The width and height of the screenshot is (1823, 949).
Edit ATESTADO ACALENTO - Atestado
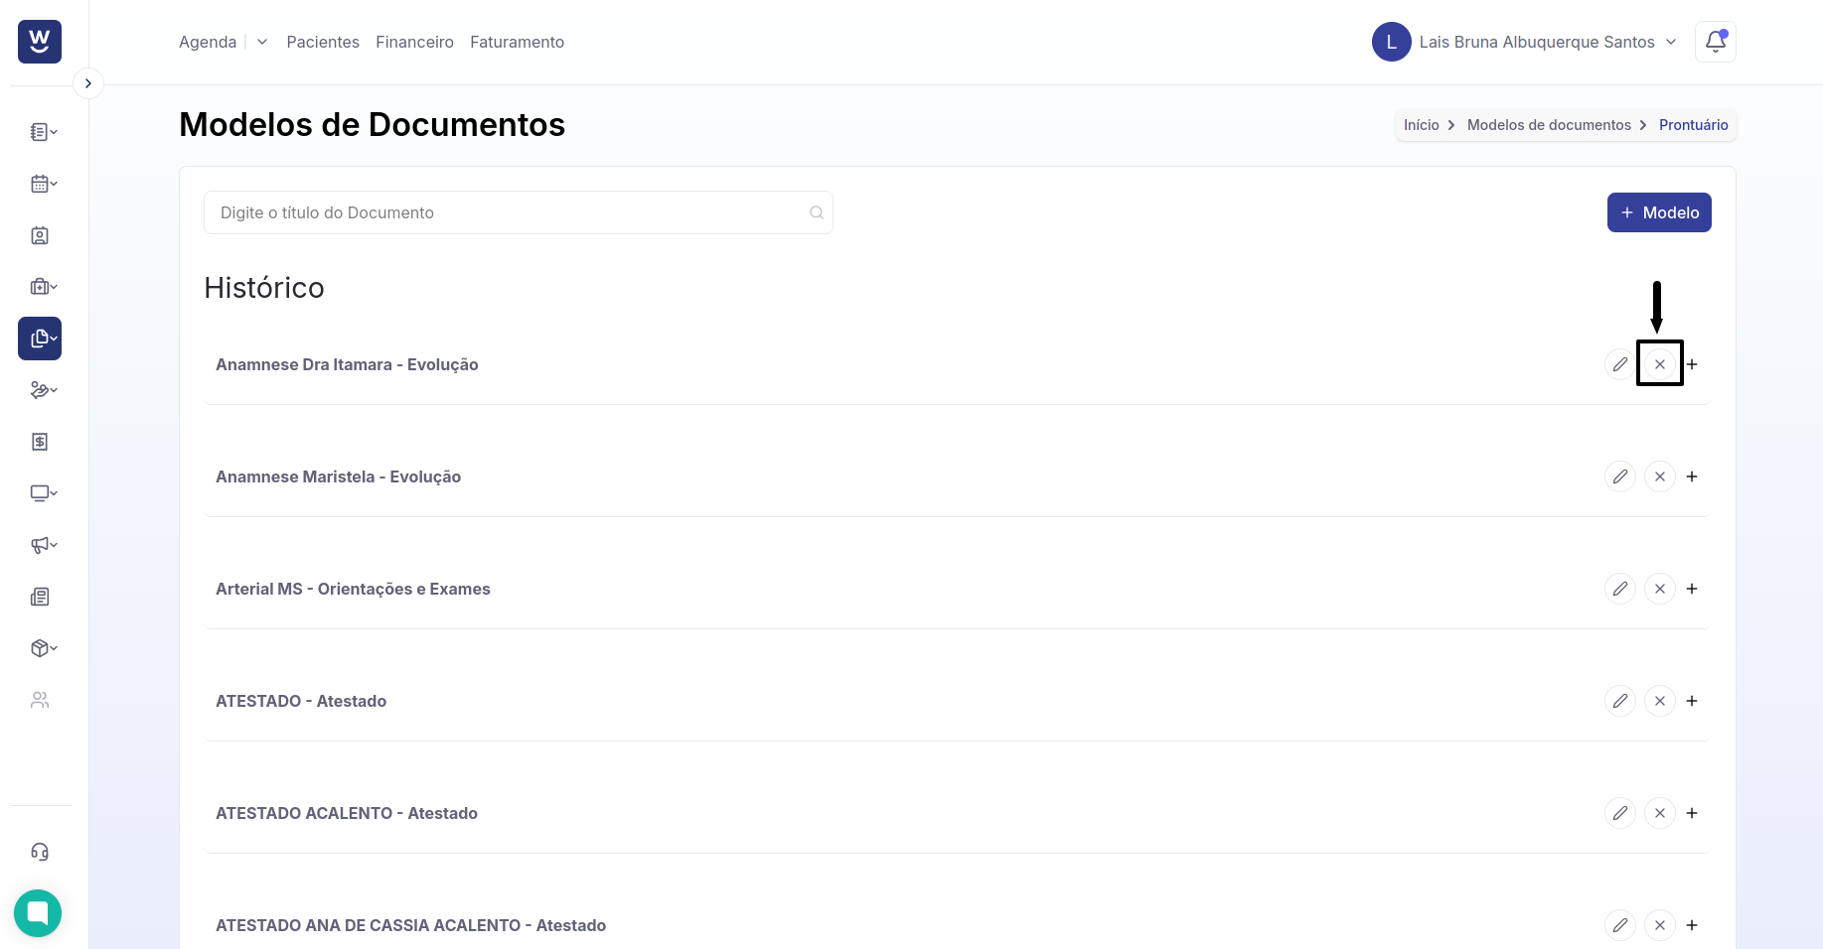[1620, 813]
